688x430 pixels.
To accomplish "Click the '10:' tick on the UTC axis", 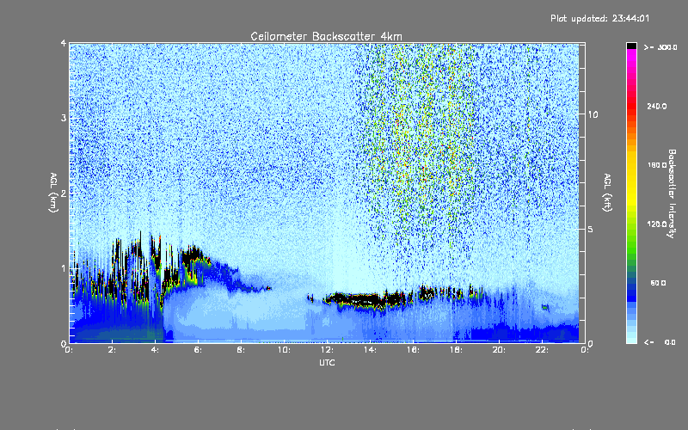I will (x=284, y=350).
